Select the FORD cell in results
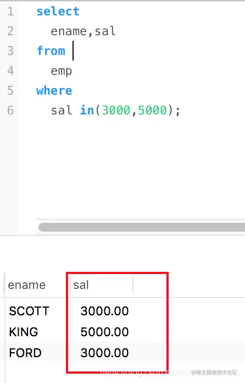The image size is (245, 383). point(25,353)
